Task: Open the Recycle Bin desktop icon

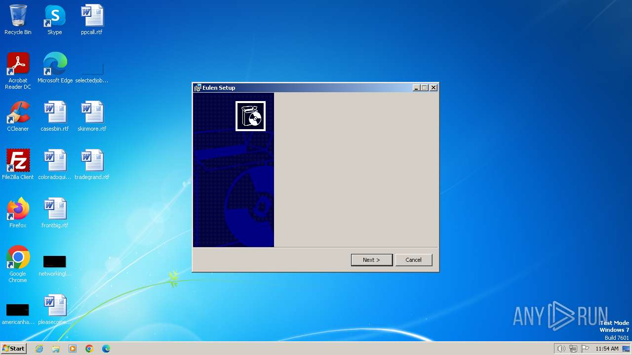Action: 18,20
